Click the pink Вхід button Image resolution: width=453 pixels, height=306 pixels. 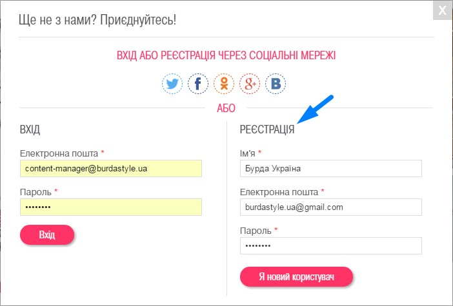[x=47, y=234]
